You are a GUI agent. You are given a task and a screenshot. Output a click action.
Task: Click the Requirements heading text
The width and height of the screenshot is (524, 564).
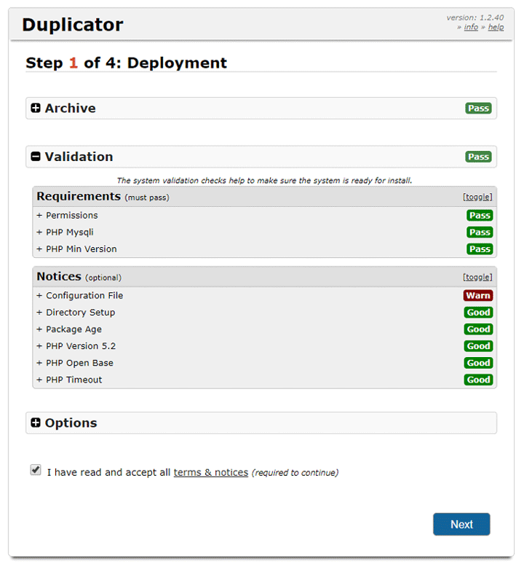coord(79,197)
